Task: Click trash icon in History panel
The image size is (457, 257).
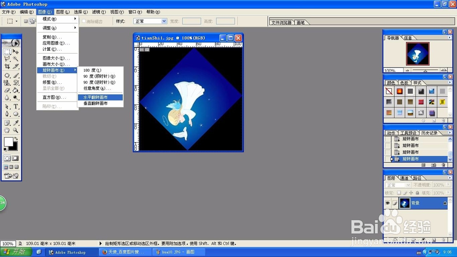Action: 443,165
